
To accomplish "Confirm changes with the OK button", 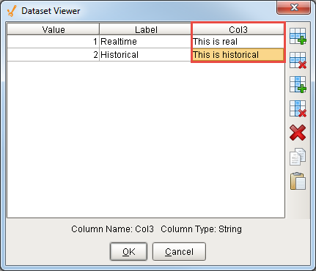I will coord(128,251).
